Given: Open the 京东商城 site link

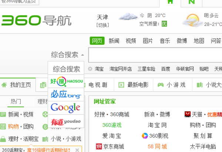Looking at the screenshot, I should (x=114, y=146).
